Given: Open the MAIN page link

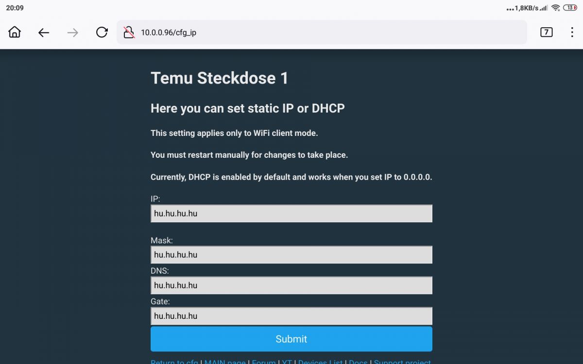Looking at the screenshot, I should [225, 362].
